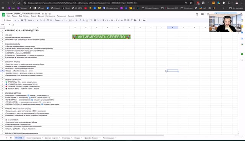245x141 pixels.
Task: Click the redo arrow in toolbar
Action: tap(19, 20)
